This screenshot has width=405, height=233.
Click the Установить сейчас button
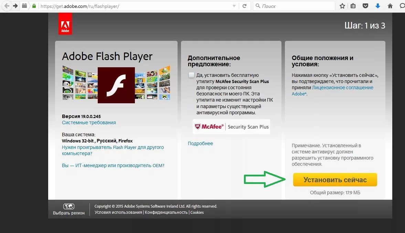click(335, 180)
